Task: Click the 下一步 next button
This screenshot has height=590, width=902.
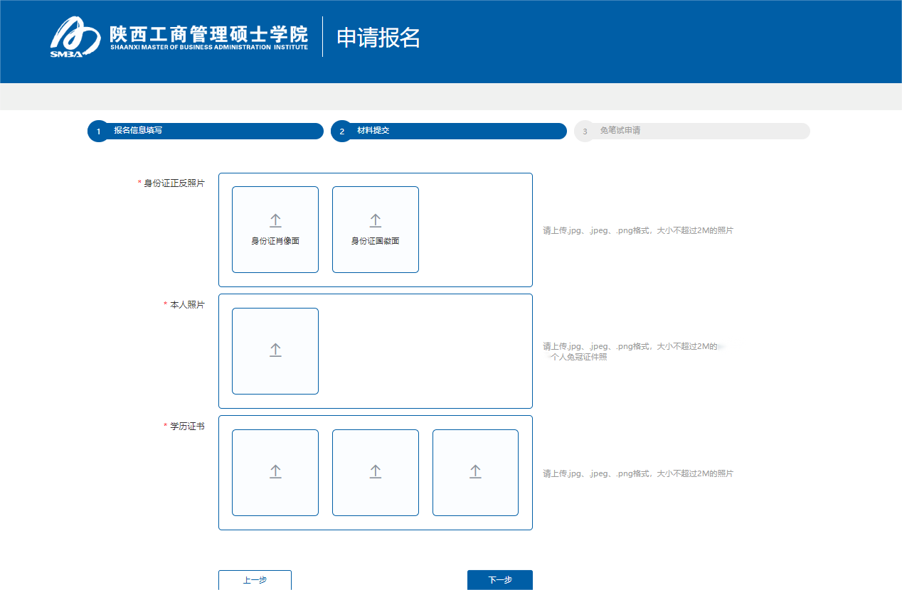Action: 499,580
